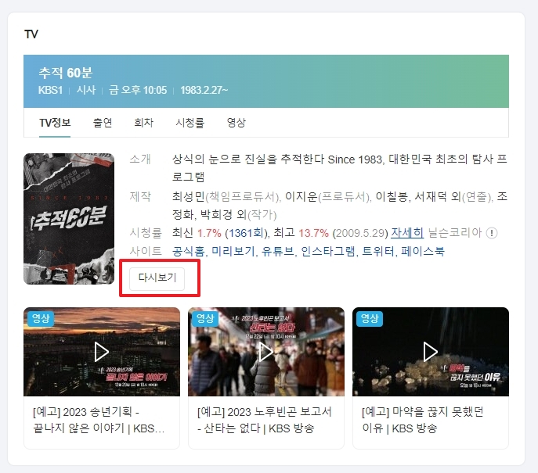Click the 금 오후 10:05 air time
Viewport: 538px width, 473px height.
tap(138, 90)
